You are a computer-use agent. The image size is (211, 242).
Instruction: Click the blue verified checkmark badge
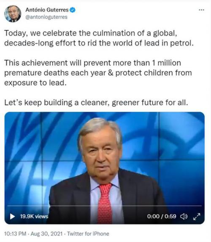point(73,10)
